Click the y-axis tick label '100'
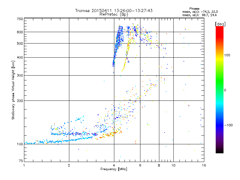240x180 pixels. 20,144
